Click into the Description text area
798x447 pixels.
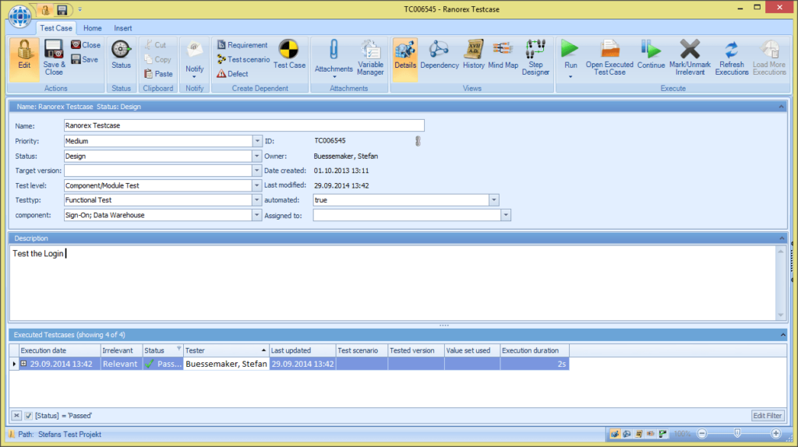(393, 283)
